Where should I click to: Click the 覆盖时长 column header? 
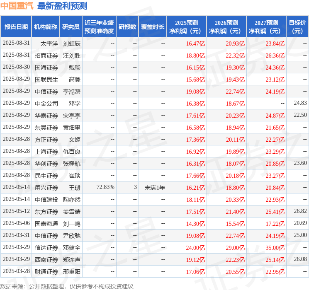click(x=153, y=27)
